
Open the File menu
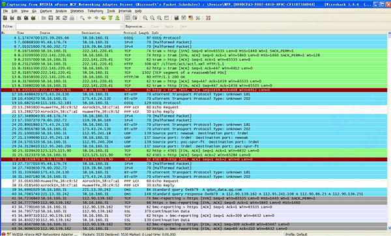pyautogui.click(x=5, y=11)
